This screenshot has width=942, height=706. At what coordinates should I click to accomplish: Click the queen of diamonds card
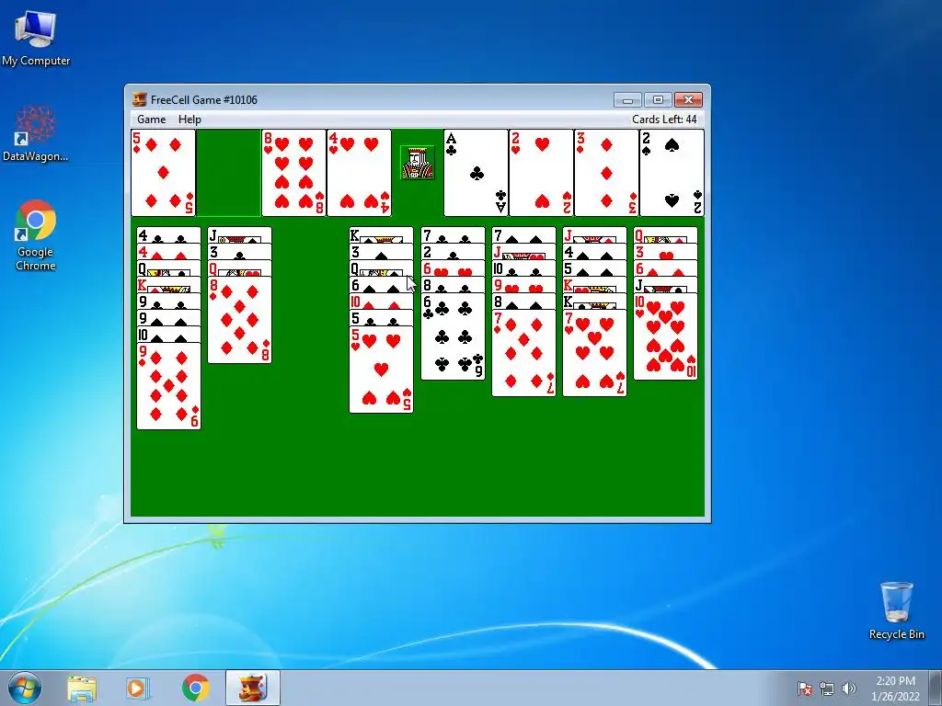[666, 234]
